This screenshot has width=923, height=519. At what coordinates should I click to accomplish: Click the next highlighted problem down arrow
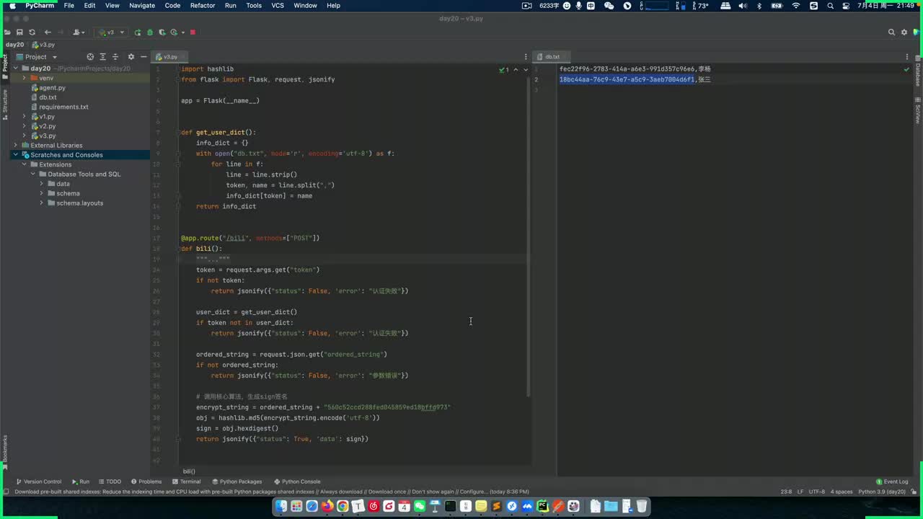coord(525,70)
